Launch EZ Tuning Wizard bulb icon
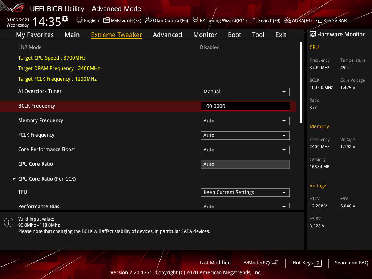372x279 pixels. (195, 20)
